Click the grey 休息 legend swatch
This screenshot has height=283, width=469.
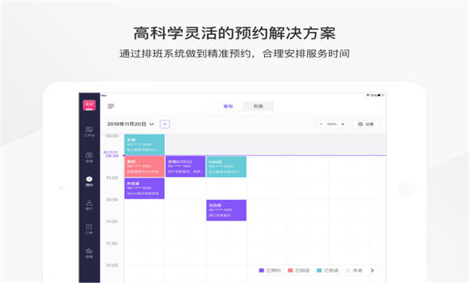[348, 271]
